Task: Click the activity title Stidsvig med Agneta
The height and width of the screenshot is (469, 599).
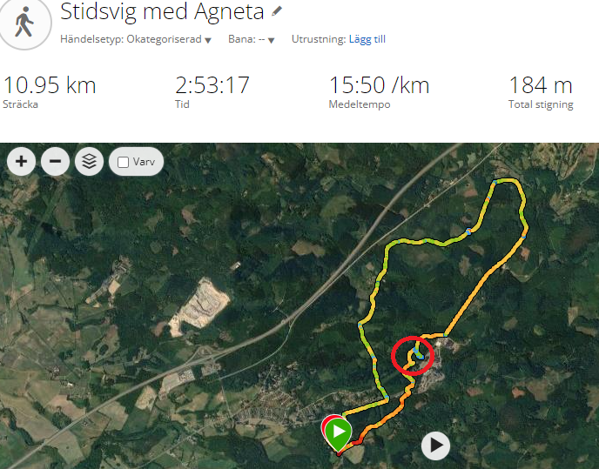Action: click(x=162, y=11)
